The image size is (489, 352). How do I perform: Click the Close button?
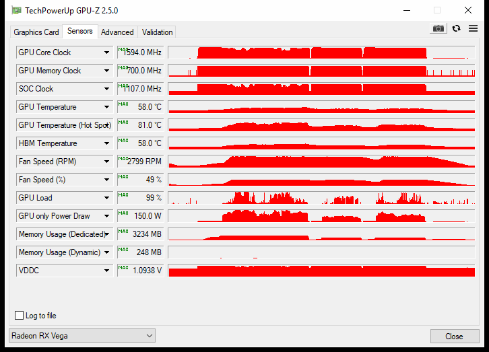click(x=455, y=337)
